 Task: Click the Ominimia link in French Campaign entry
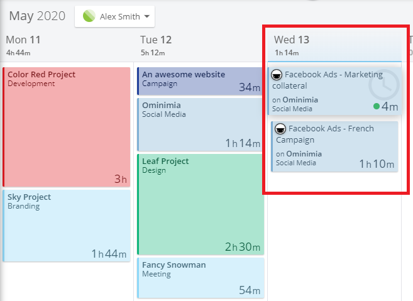tap(304, 154)
